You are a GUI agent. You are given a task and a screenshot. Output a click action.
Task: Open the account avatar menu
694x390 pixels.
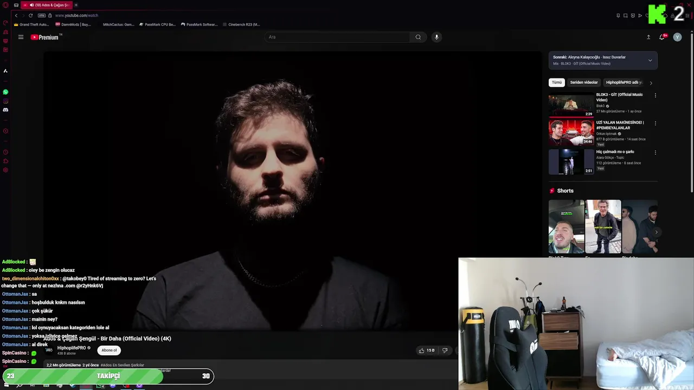(x=677, y=37)
